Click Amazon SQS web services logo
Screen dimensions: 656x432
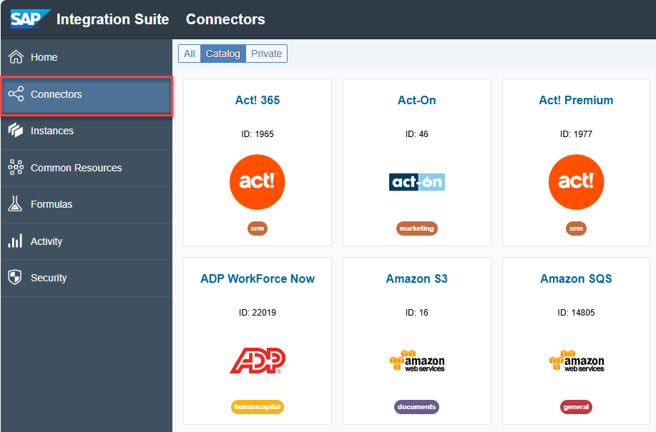pos(576,361)
